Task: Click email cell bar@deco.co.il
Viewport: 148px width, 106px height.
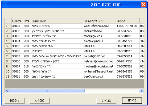Action: pos(100,77)
